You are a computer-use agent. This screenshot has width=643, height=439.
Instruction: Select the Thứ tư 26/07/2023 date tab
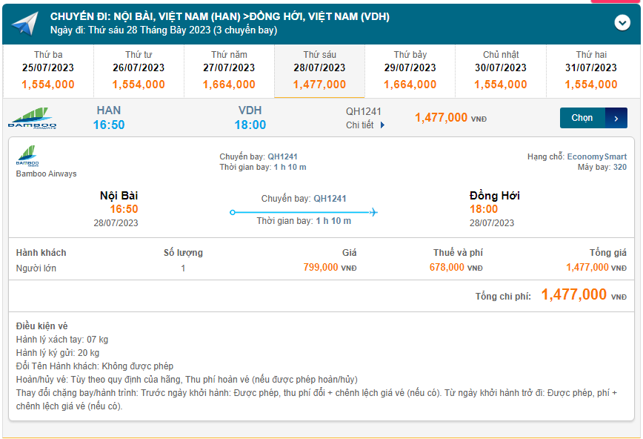pos(139,70)
